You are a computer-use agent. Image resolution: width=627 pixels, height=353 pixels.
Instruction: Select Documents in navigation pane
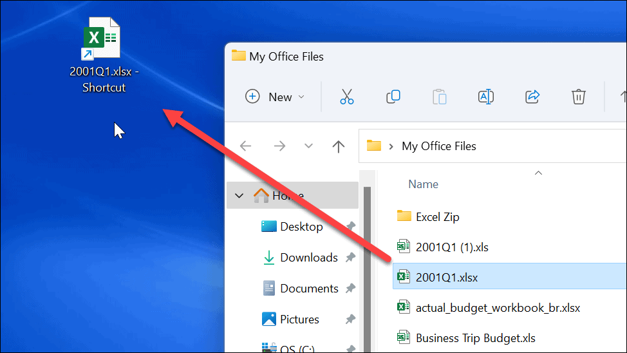(308, 289)
